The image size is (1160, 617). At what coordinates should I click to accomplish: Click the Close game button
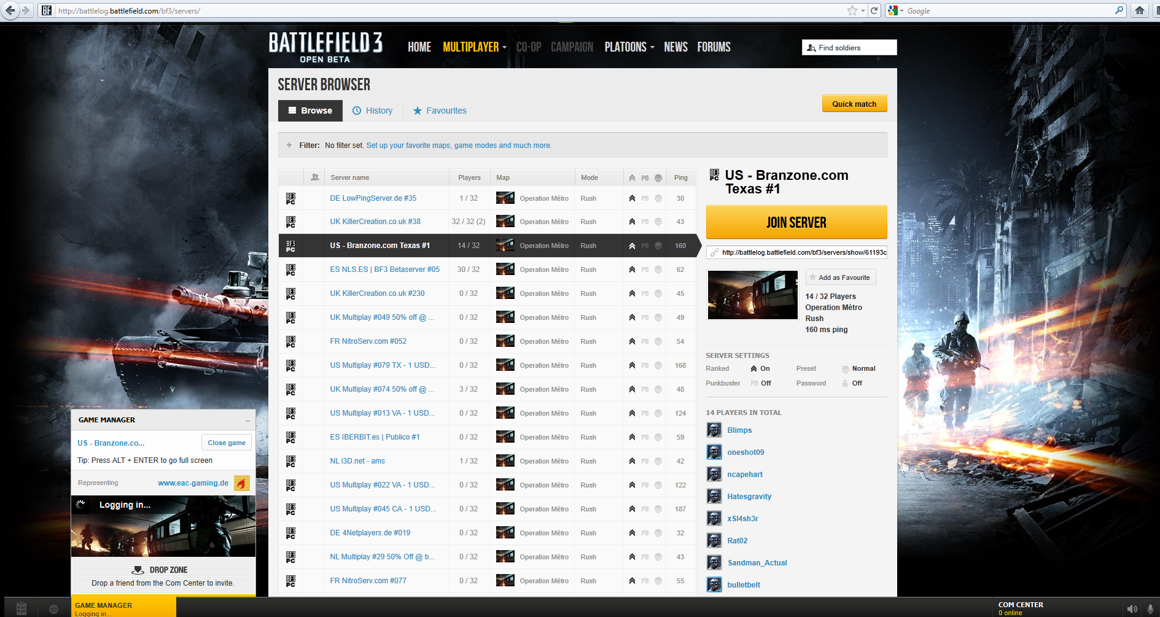tap(227, 443)
